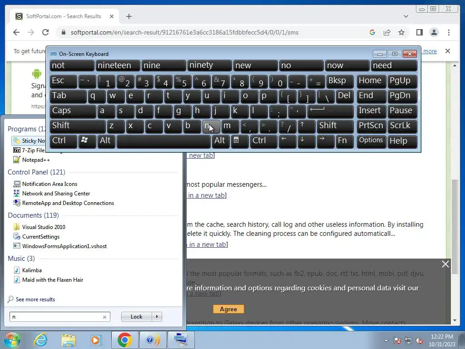This screenshot has height=349, width=465.
Task: Click the Help key on the keyboard
Action: [402, 142]
